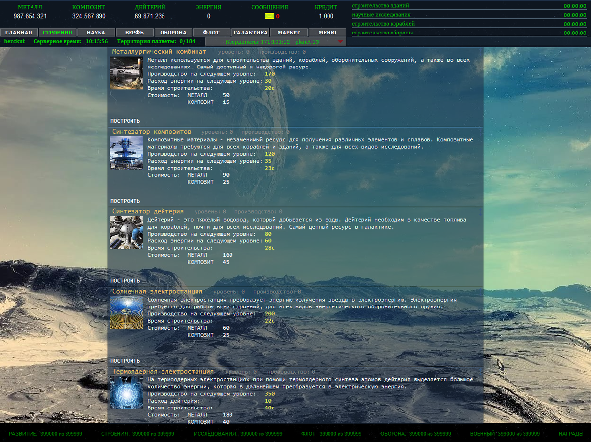The width and height of the screenshot is (591, 442).
Task: Click the ДЕЙТЕРИЙ resource header
Action: (150, 8)
